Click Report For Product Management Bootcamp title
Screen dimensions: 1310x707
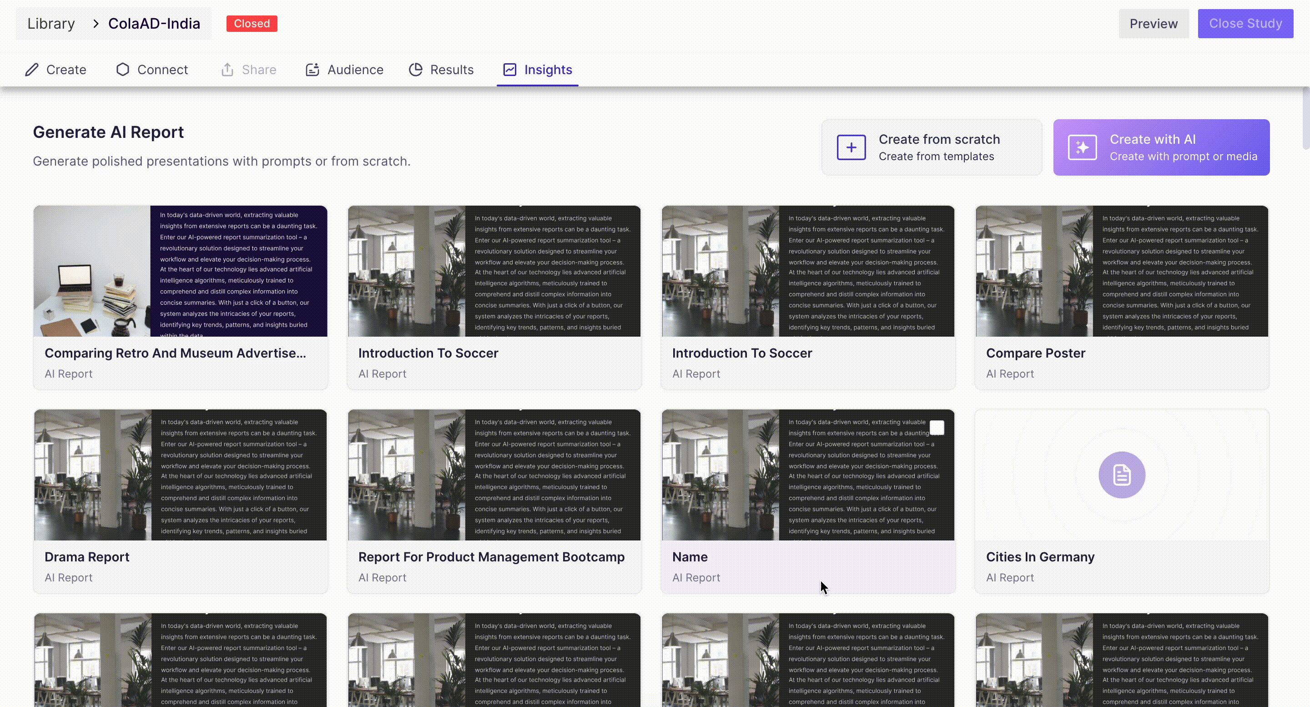click(491, 557)
